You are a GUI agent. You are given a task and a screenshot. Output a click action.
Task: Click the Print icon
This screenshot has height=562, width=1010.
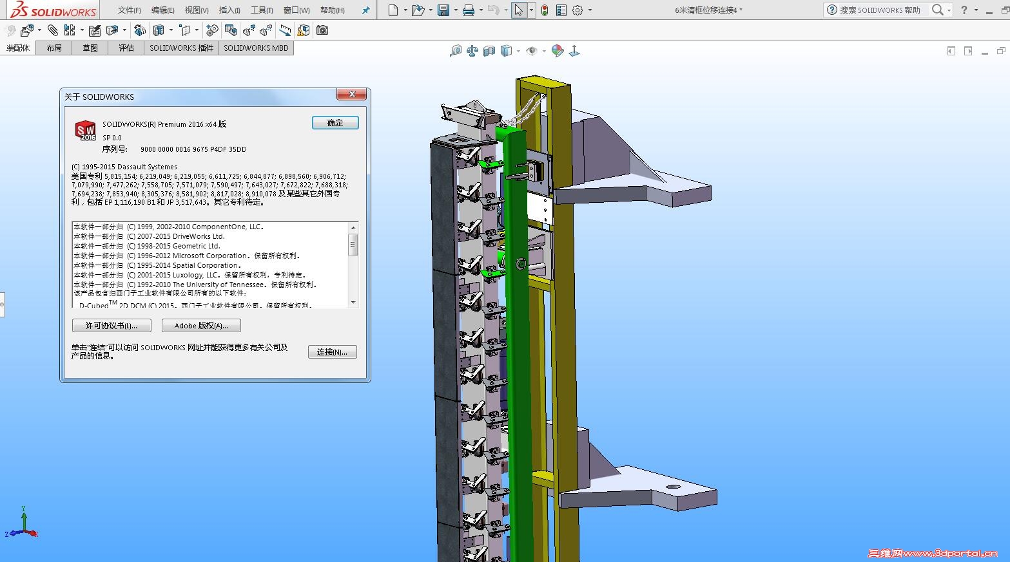click(x=469, y=10)
